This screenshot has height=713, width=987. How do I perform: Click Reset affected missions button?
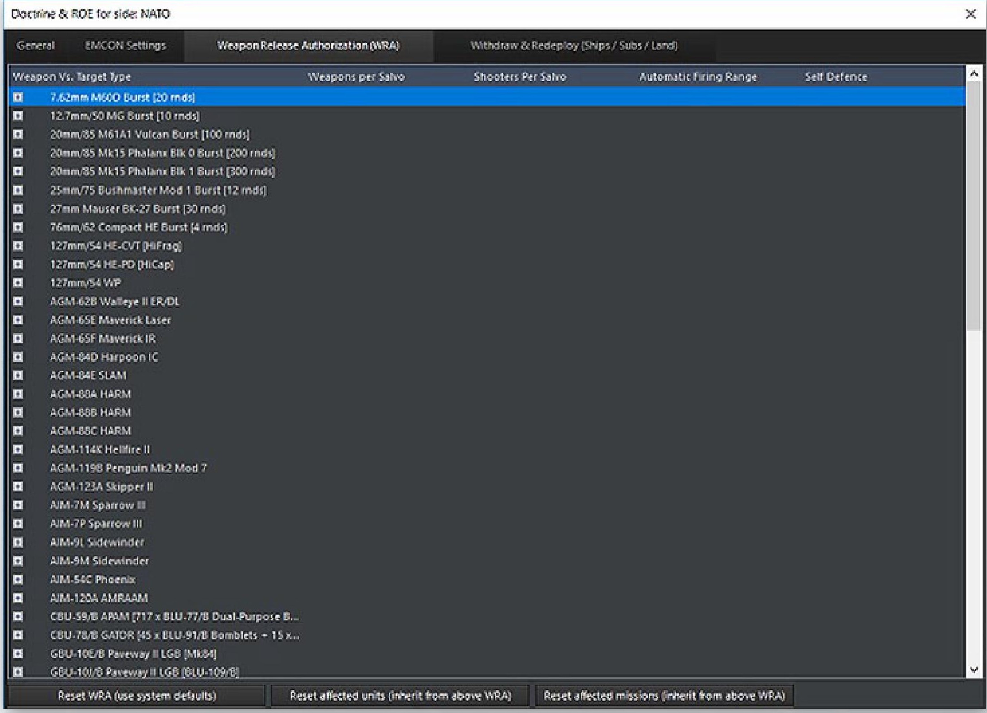(664, 696)
